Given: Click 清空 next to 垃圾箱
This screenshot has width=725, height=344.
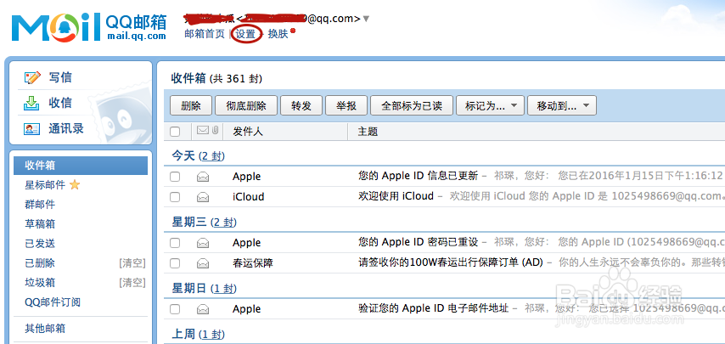Looking at the screenshot, I should click(132, 283).
